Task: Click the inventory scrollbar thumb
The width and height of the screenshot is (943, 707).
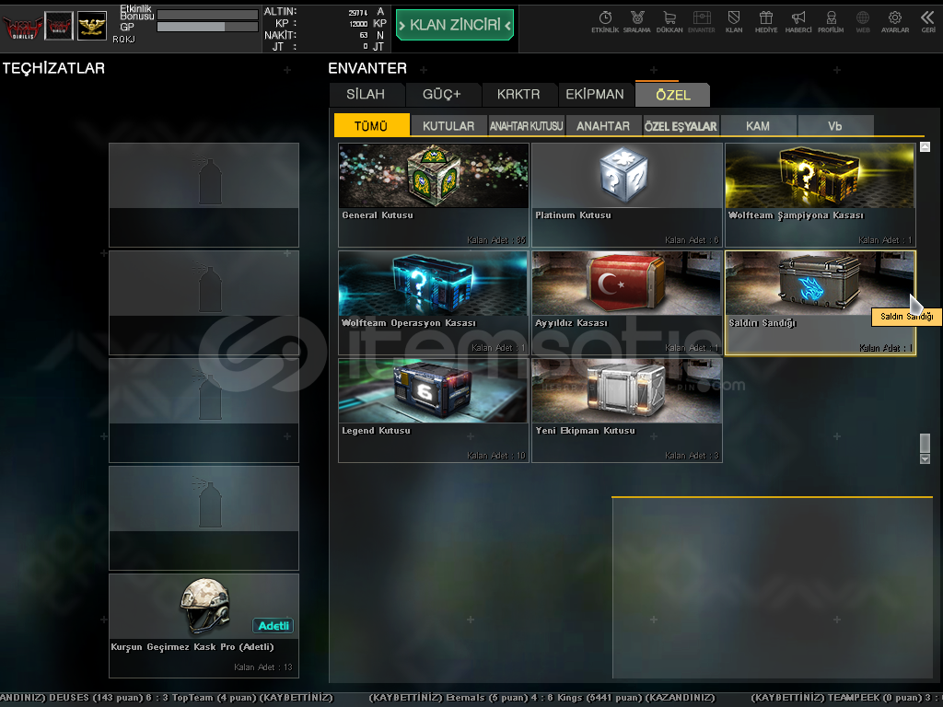Action: pos(925,443)
